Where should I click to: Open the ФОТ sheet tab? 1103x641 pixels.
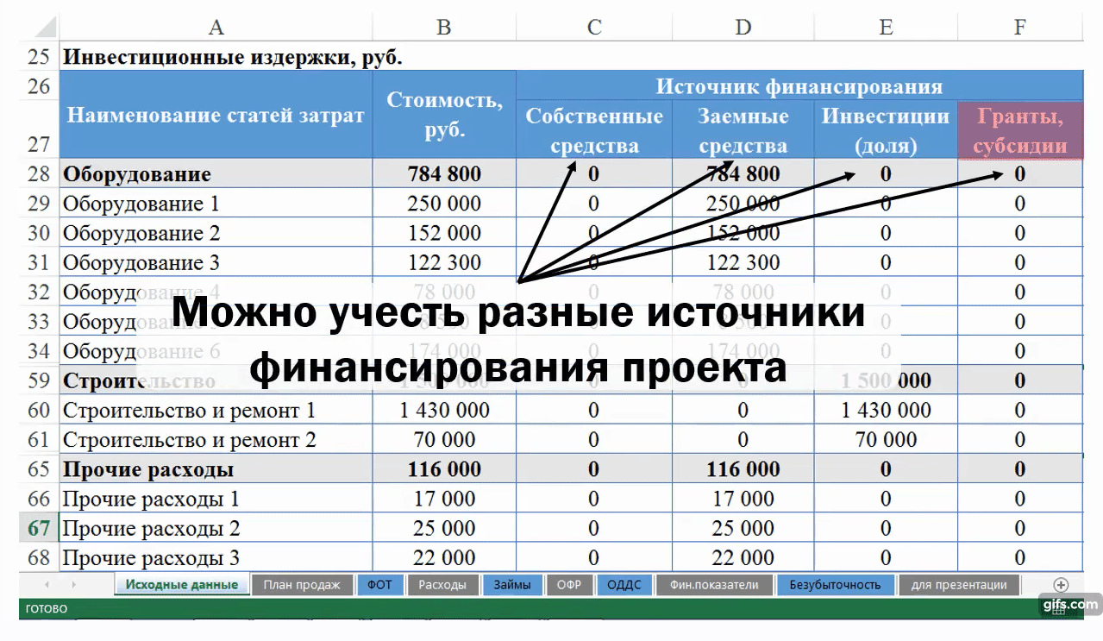pos(379,585)
